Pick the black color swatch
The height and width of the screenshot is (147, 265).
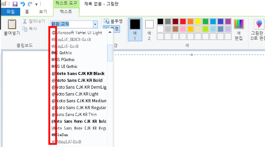160,21
